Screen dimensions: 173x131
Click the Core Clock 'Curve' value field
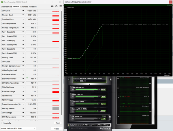click(x=103, y=104)
